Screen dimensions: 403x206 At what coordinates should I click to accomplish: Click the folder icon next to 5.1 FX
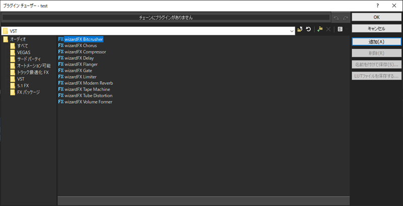click(x=13, y=86)
